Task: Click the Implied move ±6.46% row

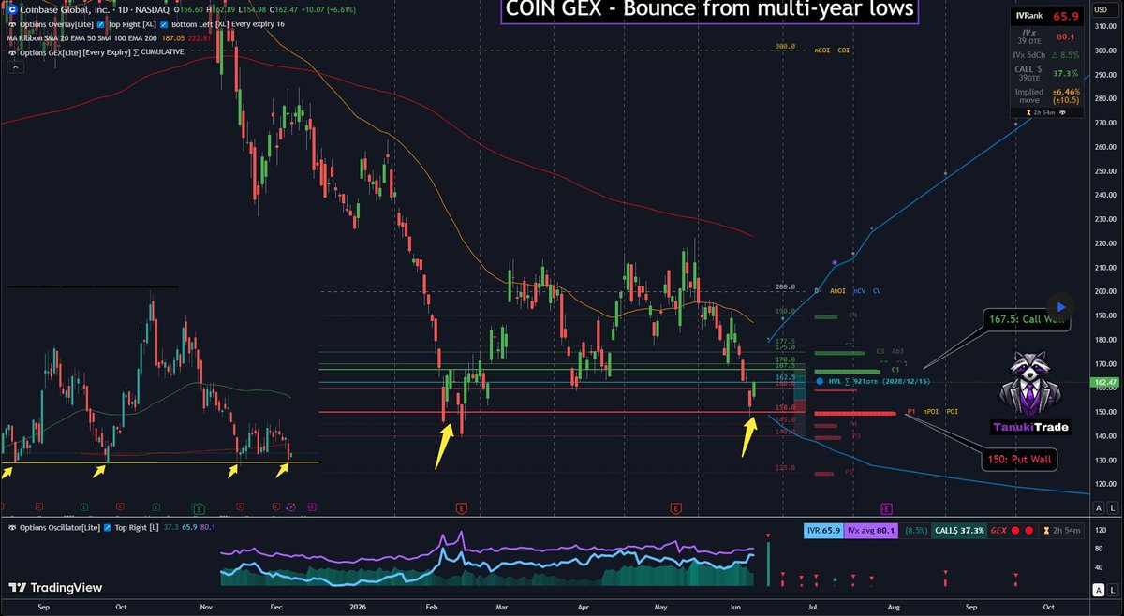Action: tap(1048, 96)
